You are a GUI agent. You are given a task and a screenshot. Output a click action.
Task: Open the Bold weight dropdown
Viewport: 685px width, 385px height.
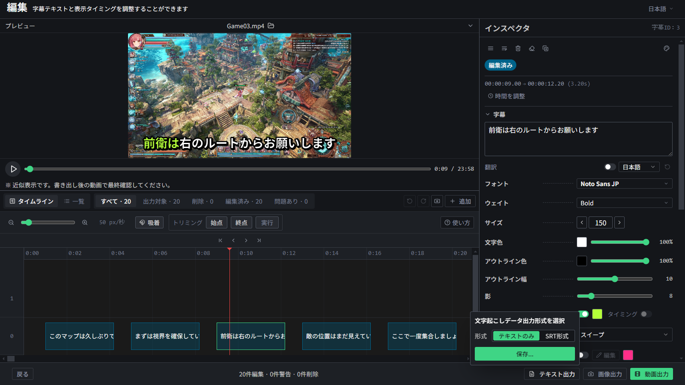[624, 203]
